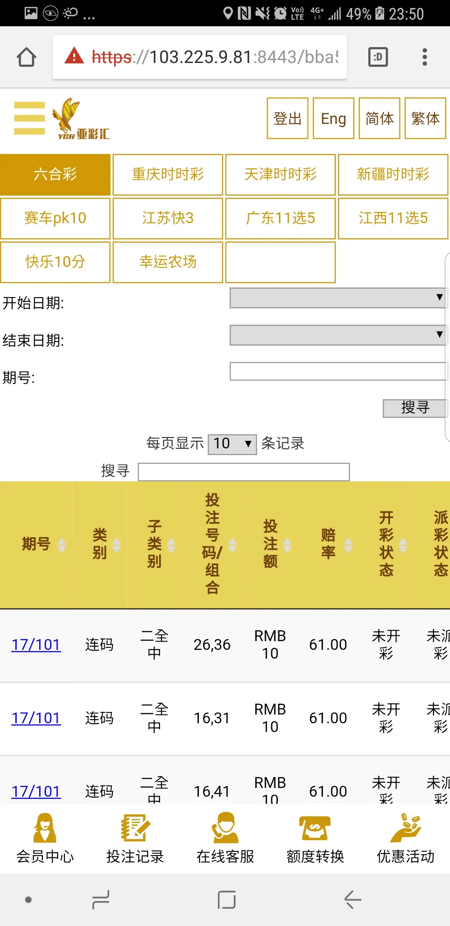Focus the 期号 input field
The image size is (450, 926).
[x=338, y=371]
